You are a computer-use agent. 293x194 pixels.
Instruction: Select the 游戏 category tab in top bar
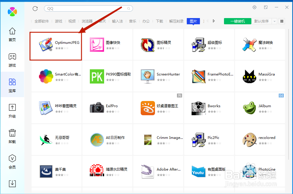[x=59, y=21]
